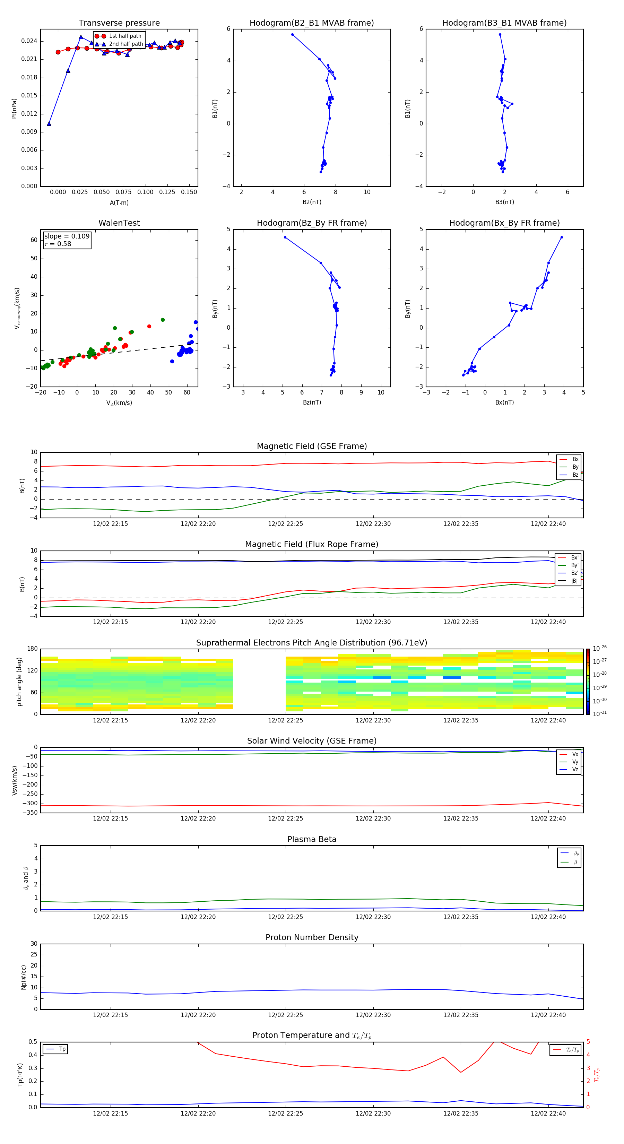Screen dimensions: 624x1144
Task: Click the '2nd half path' legend entry
Action: 119,44
